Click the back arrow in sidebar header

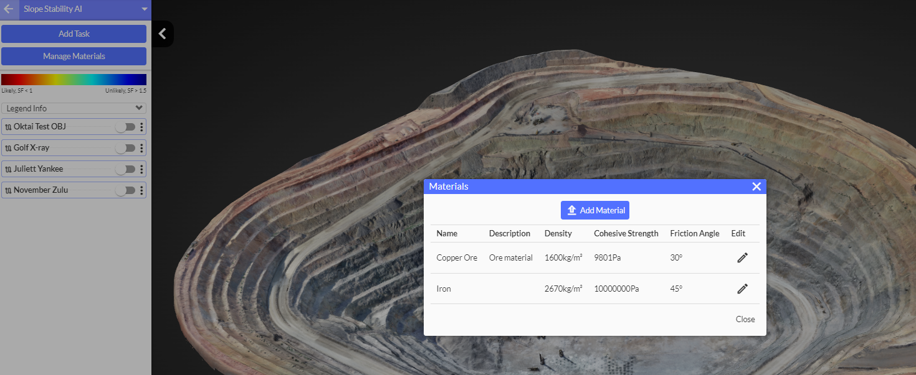click(9, 9)
